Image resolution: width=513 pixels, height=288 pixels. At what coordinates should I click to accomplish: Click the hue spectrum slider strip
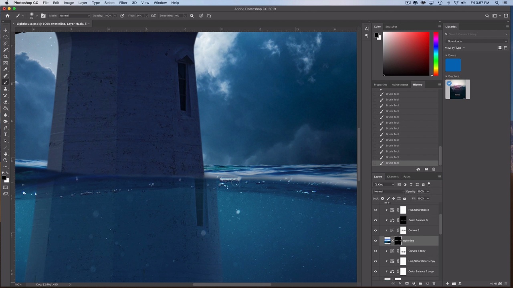436,54
